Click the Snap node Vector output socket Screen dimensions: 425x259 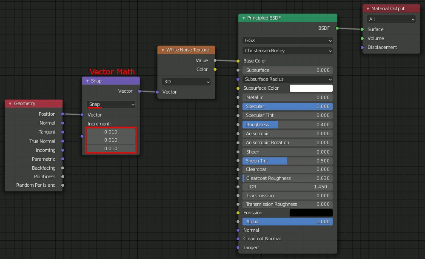point(139,91)
